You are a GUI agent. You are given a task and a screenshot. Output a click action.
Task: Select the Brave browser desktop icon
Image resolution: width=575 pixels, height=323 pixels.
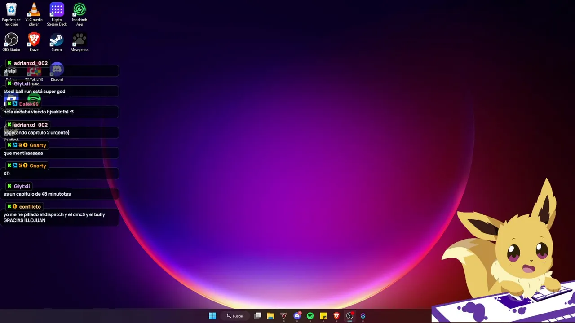point(34,42)
